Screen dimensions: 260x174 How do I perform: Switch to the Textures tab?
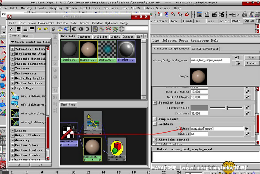tap(84, 36)
